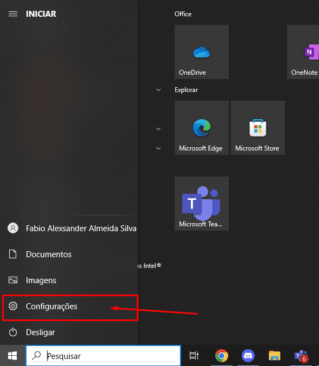Expand the chevron beside Microsoft Edge icon
Screen dimensions: 319x366
tap(158, 129)
